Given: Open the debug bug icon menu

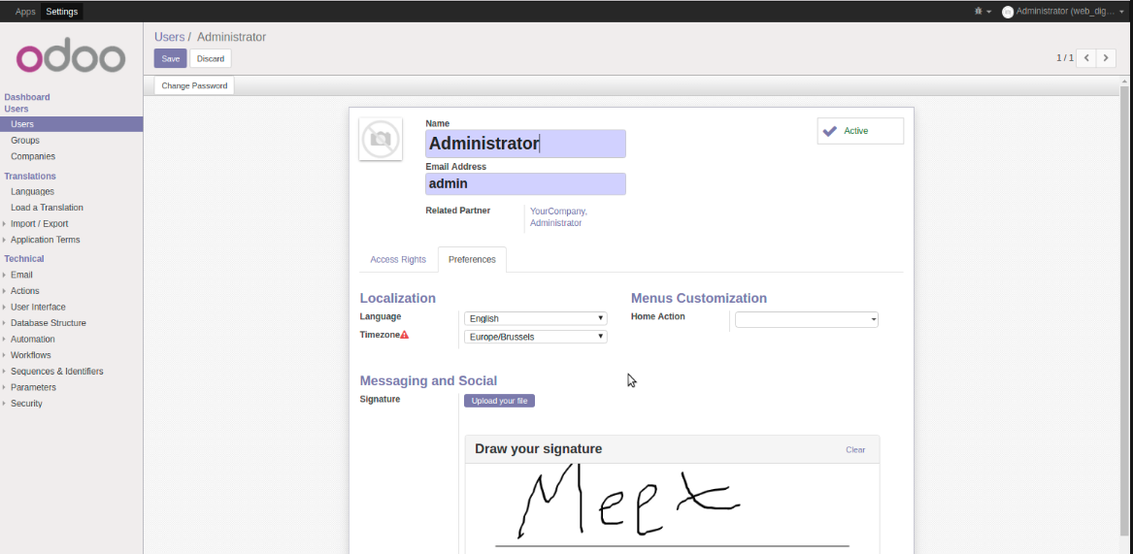Looking at the screenshot, I should click(x=981, y=12).
